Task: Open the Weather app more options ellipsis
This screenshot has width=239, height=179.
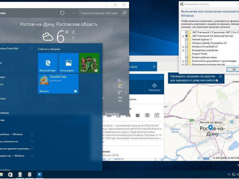Action: [x=74, y=13]
